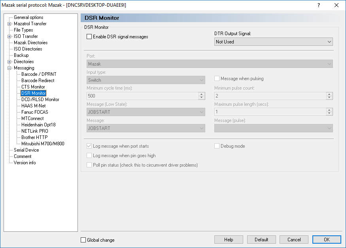The image size is (346, 248).
Task: Open General options in the tree
Action: [28, 17]
